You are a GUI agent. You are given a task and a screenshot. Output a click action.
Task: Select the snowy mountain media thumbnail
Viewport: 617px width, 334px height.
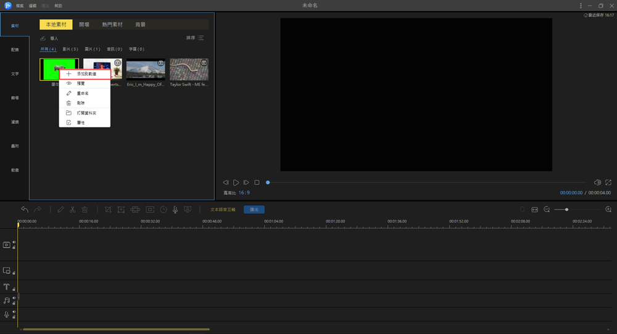[x=146, y=70]
